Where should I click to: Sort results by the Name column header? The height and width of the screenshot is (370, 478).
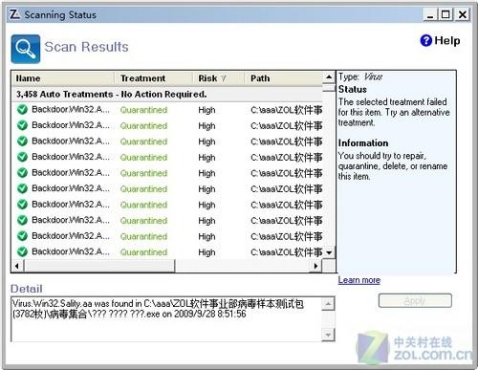[63, 78]
